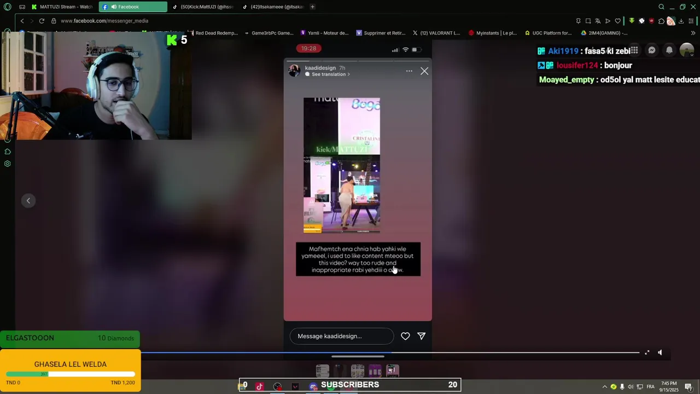
Task: Pin the page with pushpin icon
Action: pyautogui.click(x=578, y=21)
